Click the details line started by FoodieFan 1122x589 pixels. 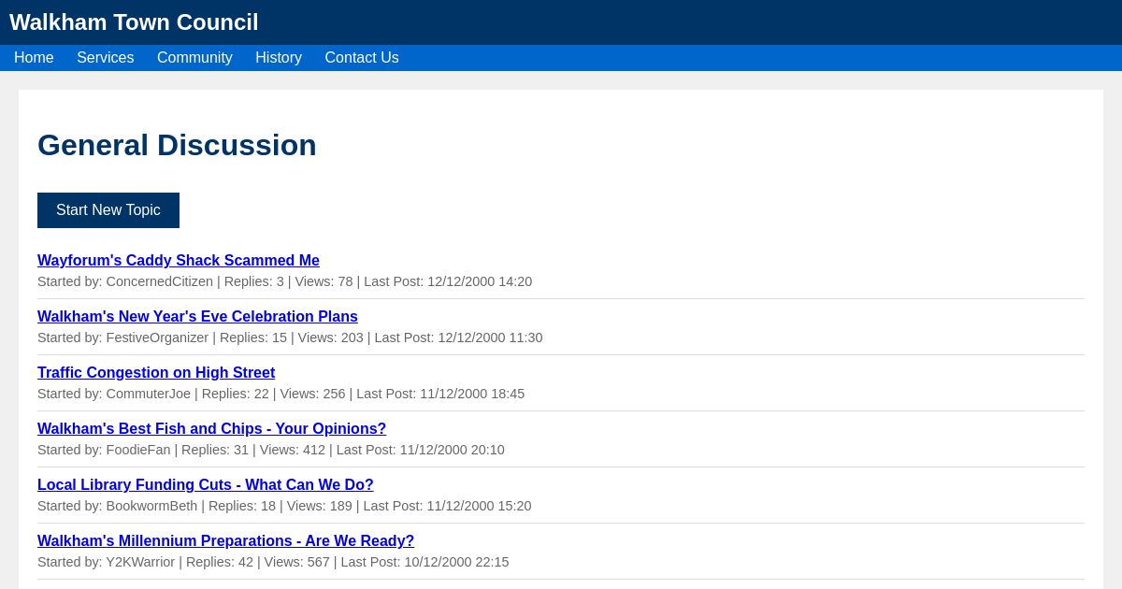(x=271, y=450)
